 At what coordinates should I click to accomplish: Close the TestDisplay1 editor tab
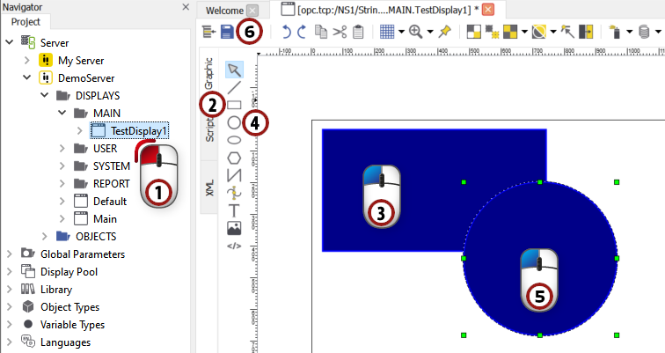[x=488, y=10]
